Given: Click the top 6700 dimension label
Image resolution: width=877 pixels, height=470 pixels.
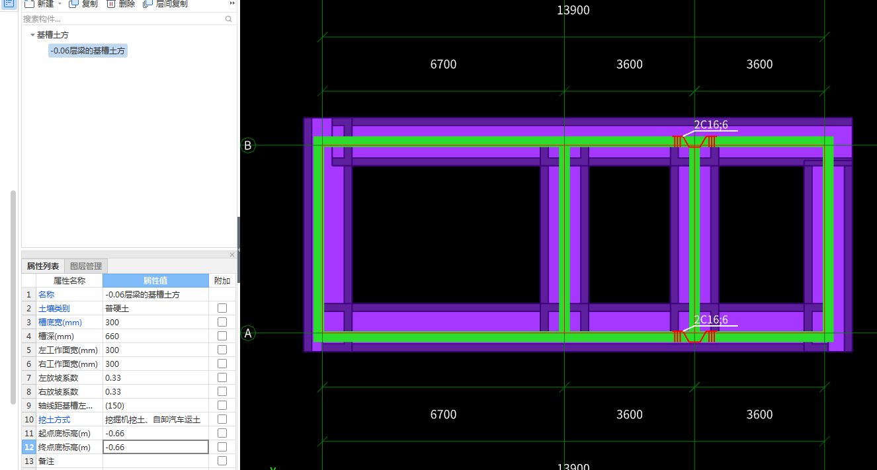Looking at the screenshot, I should point(443,64).
